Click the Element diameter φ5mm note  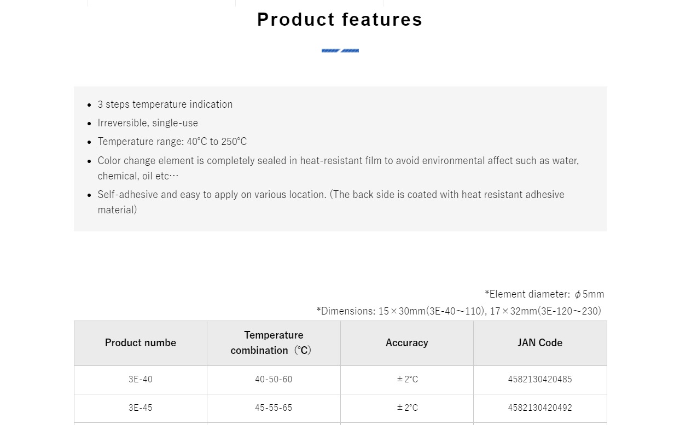[544, 294]
